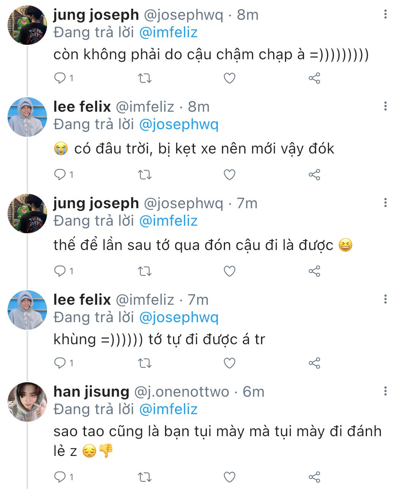Retweet jung joseph's "chậm chạp" tweet
Screen dimensions: 406x489
145,78
